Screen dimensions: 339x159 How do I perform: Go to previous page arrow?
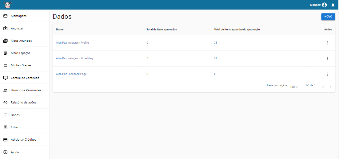coord(323,87)
